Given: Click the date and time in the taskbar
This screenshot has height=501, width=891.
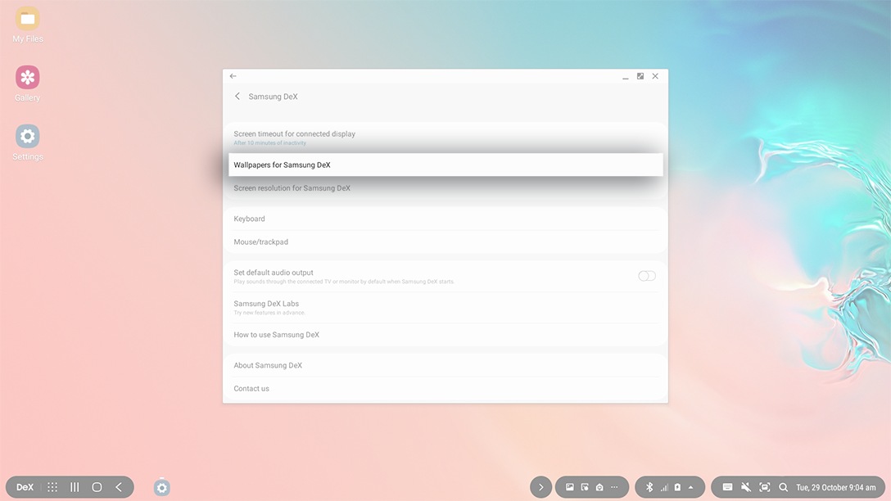Looking at the screenshot, I should 836,487.
